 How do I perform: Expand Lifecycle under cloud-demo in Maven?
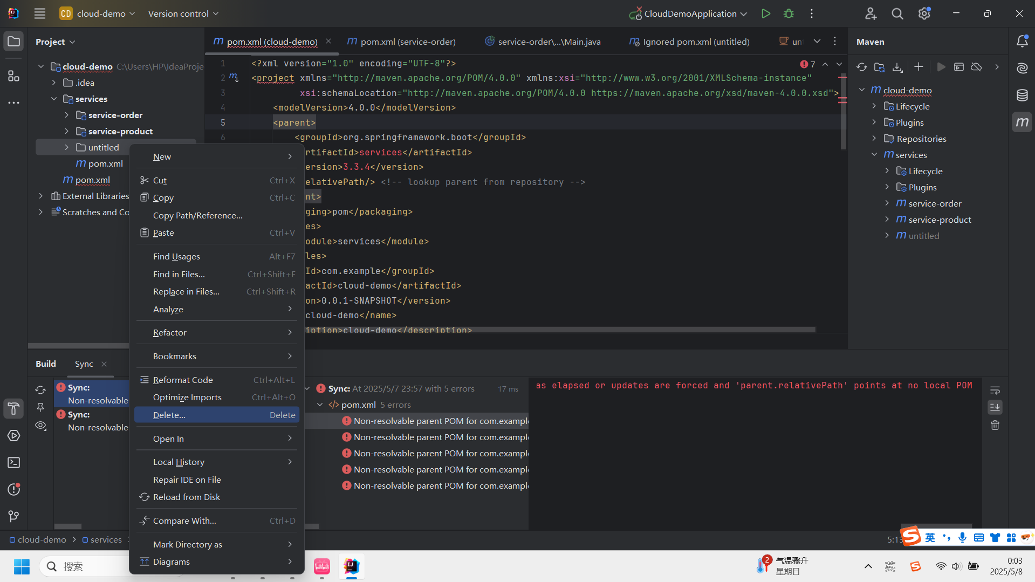(874, 106)
